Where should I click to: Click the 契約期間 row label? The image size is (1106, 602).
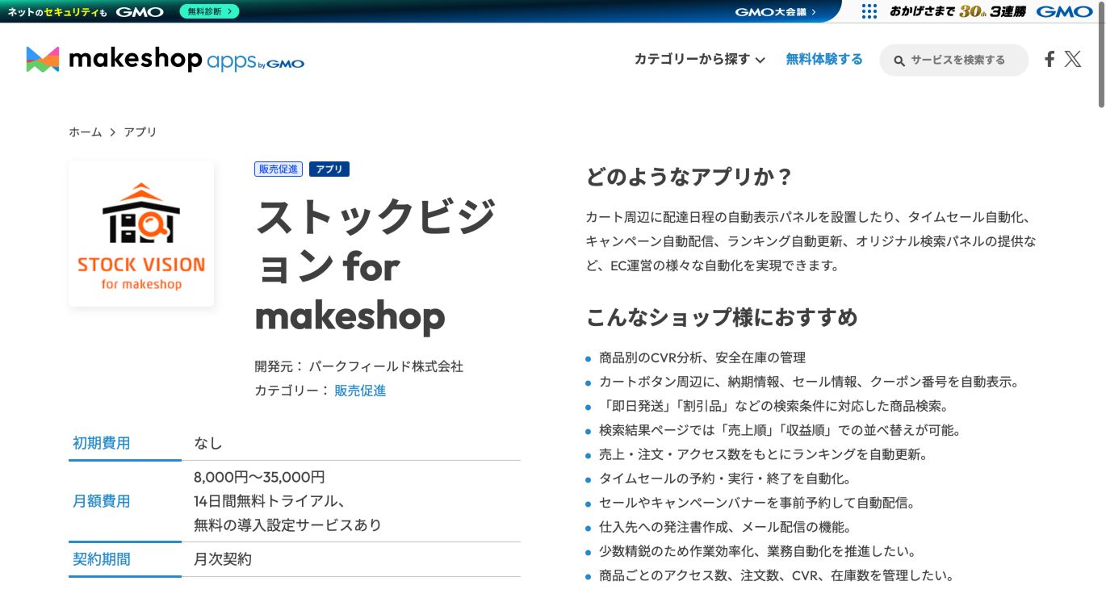click(102, 559)
